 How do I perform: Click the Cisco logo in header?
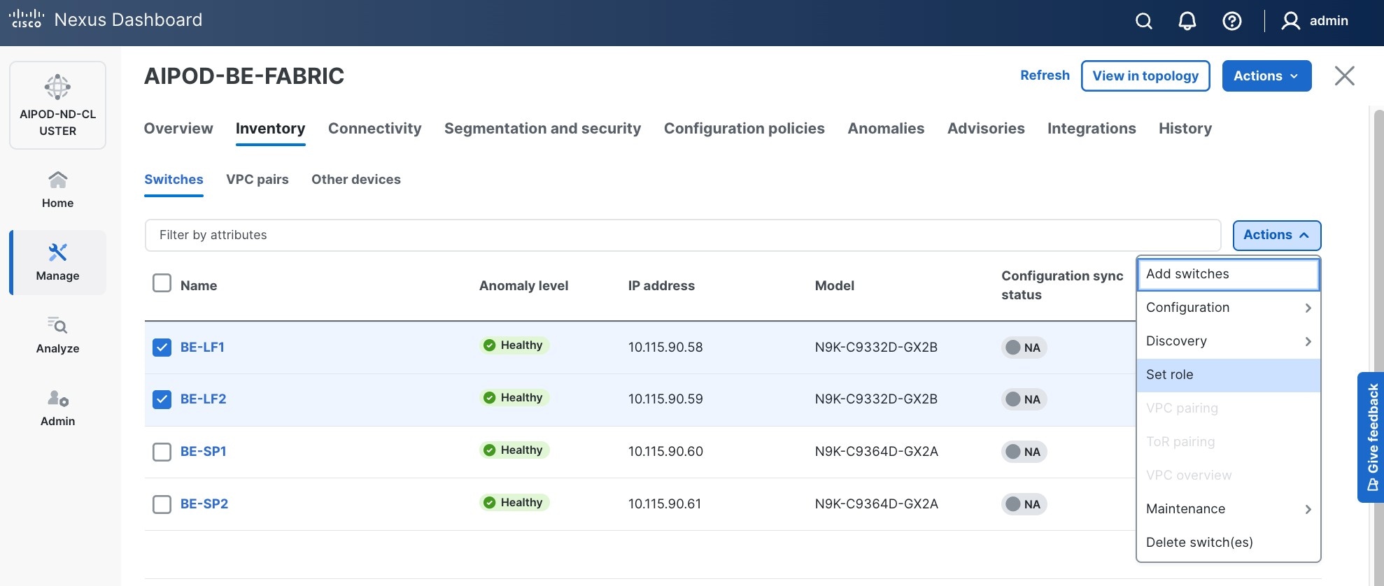coord(27,19)
